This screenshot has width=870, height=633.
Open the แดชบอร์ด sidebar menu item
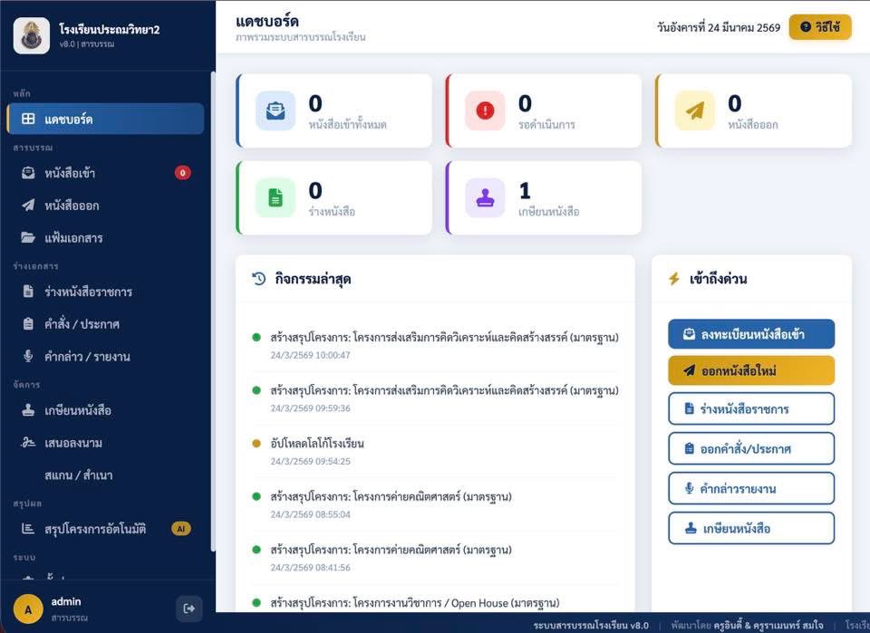(x=104, y=119)
